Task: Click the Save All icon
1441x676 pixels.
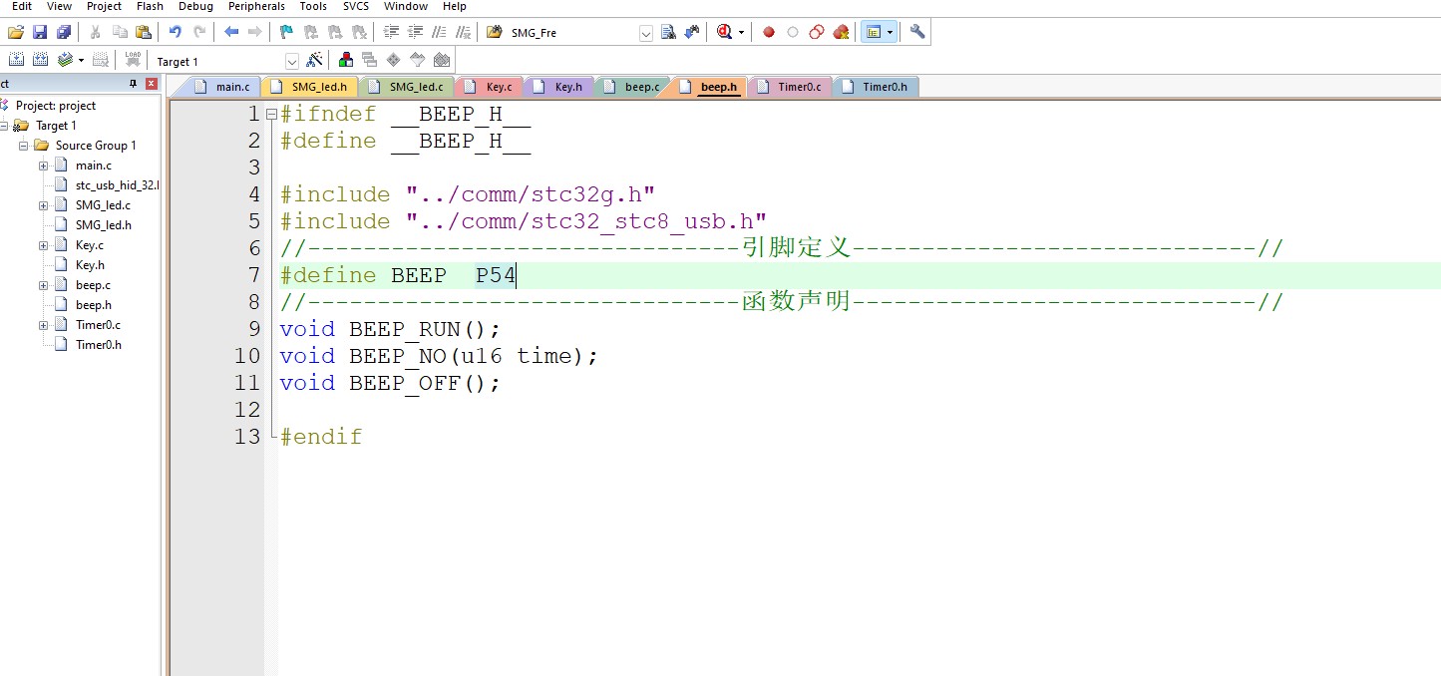Action: click(x=64, y=32)
